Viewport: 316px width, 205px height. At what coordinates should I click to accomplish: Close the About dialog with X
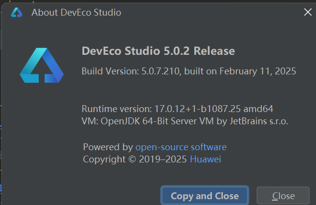point(308,12)
